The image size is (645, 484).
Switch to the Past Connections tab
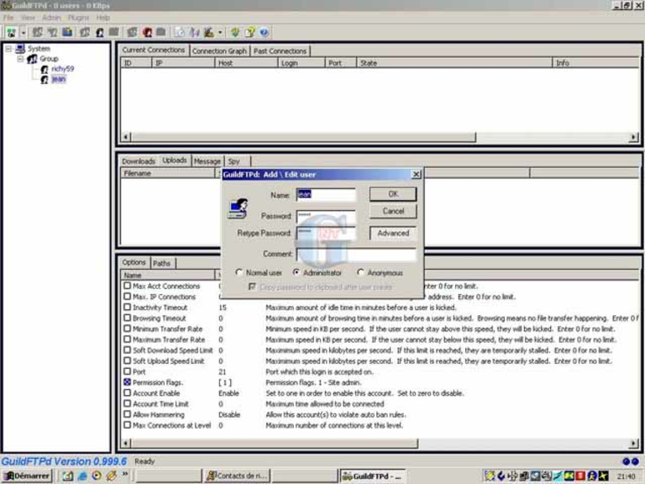pyautogui.click(x=280, y=51)
